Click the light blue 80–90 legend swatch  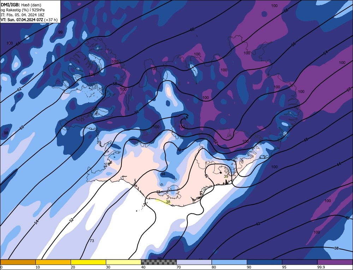click(x=229, y=262)
